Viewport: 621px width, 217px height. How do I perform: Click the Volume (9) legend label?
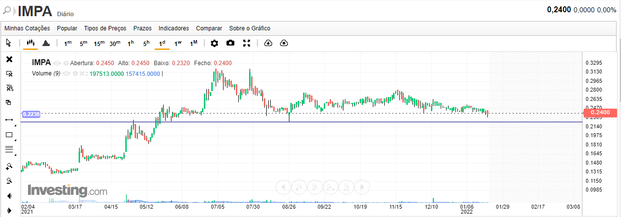coord(46,73)
